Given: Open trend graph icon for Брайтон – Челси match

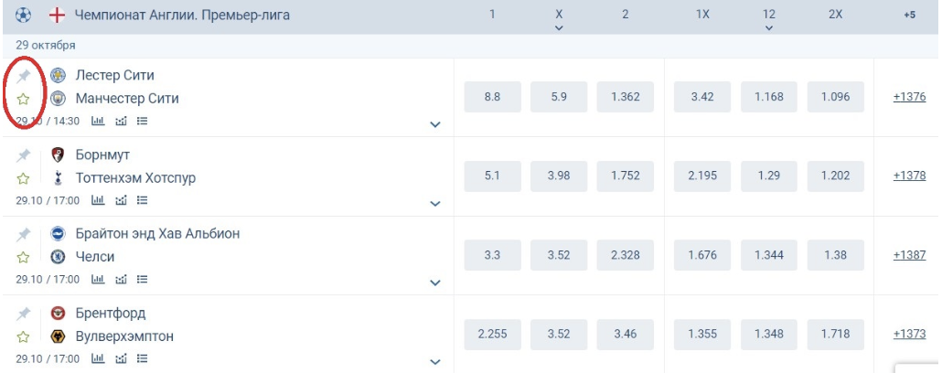Looking at the screenshot, I should [121, 280].
